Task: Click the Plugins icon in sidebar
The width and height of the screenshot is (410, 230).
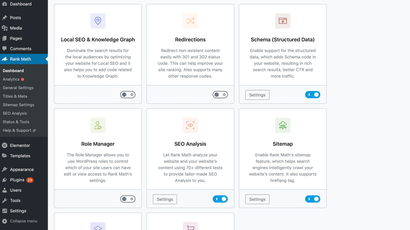Action: click(x=4, y=180)
